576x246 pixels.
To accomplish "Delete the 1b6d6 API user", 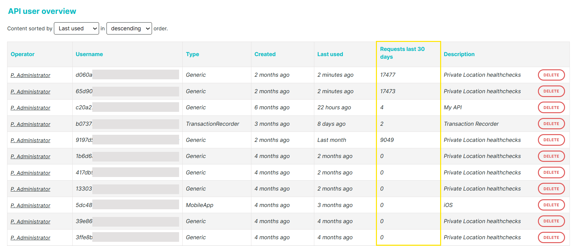I will pyautogui.click(x=551, y=156).
